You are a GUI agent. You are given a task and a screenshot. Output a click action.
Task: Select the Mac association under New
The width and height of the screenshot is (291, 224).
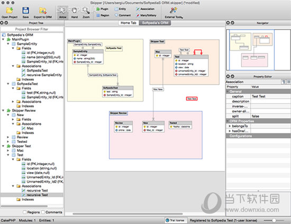pyautogui.click(x=30, y=128)
